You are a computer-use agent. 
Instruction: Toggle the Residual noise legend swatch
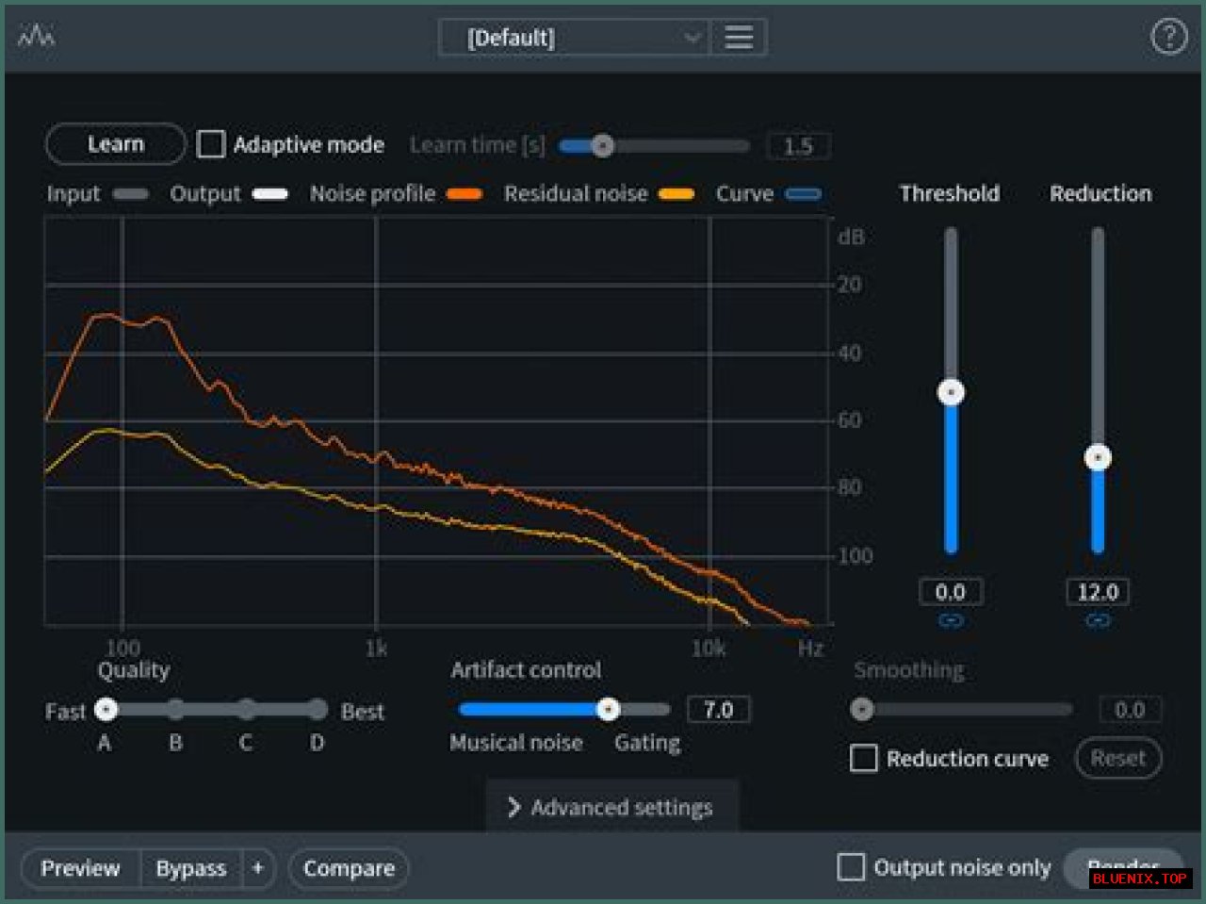(676, 194)
